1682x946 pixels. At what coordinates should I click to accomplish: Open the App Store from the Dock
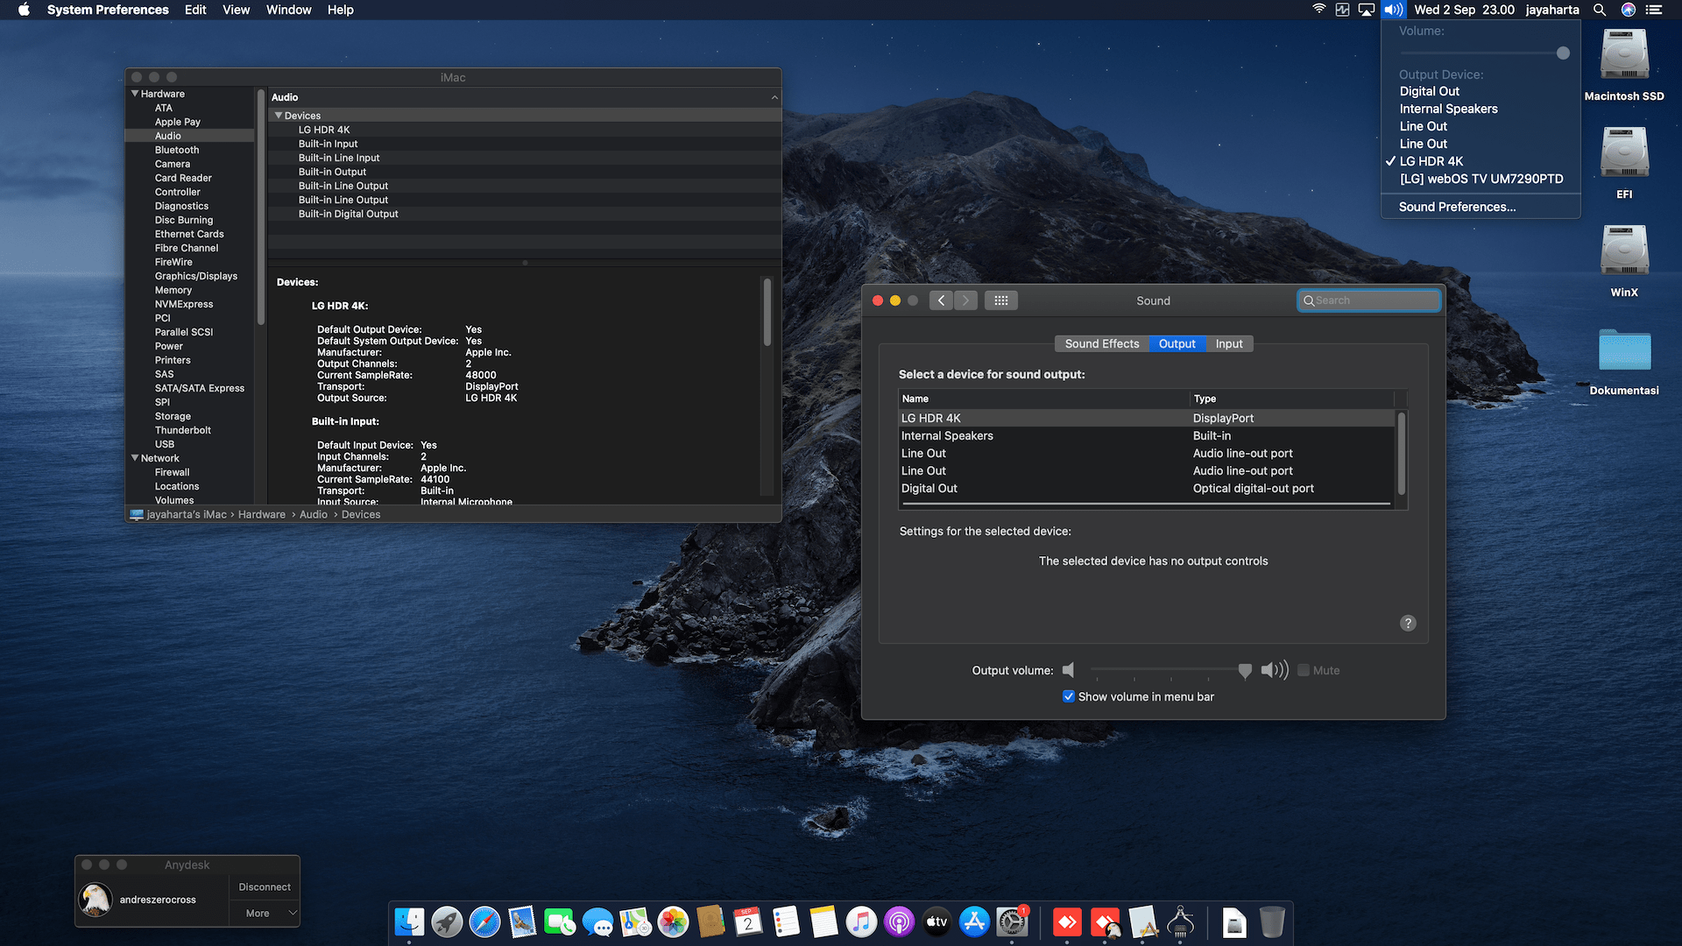point(973,921)
